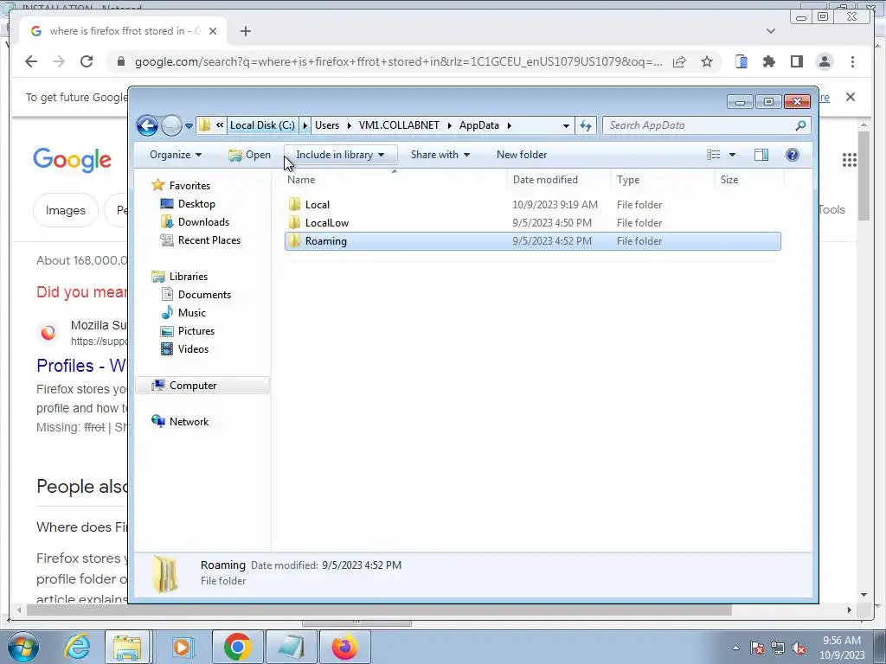Screen dimensions: 886x664
Task: Expand arrow after Users breadcrumb
Action: (350, 125)
